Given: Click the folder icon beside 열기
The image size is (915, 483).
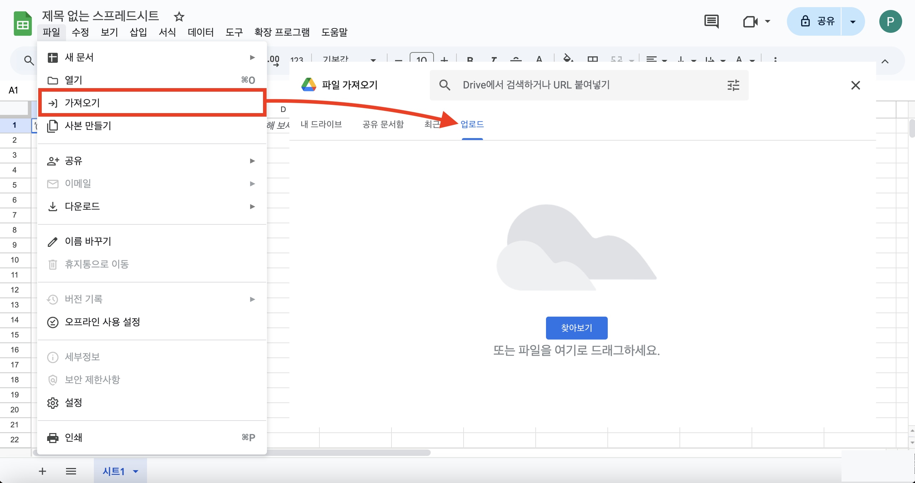Looking at the screenshot, I should 53,80.
